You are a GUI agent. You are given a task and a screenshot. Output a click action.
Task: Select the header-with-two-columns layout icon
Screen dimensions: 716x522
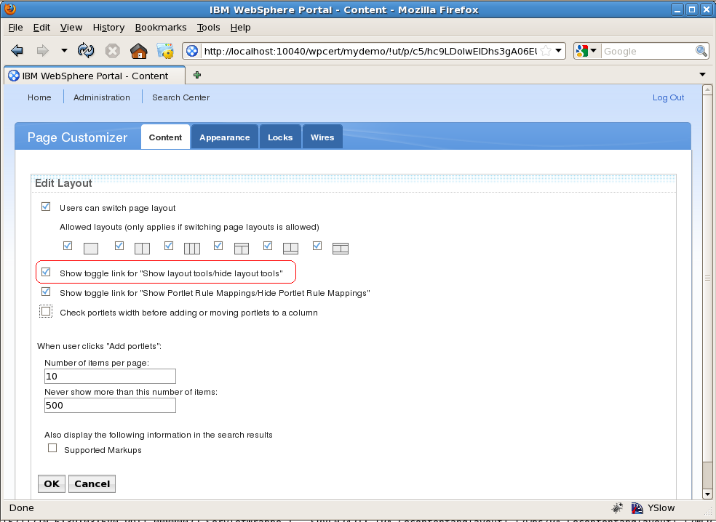(242, 248)
